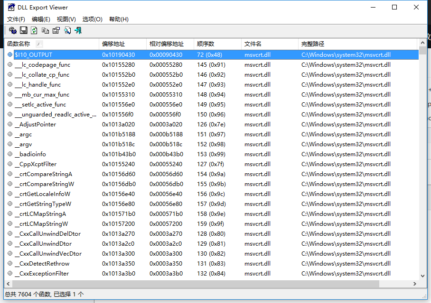This screenshot has height=303, width=431.
Task: Click the Copy selected items icon
Action: pos(45,30)
